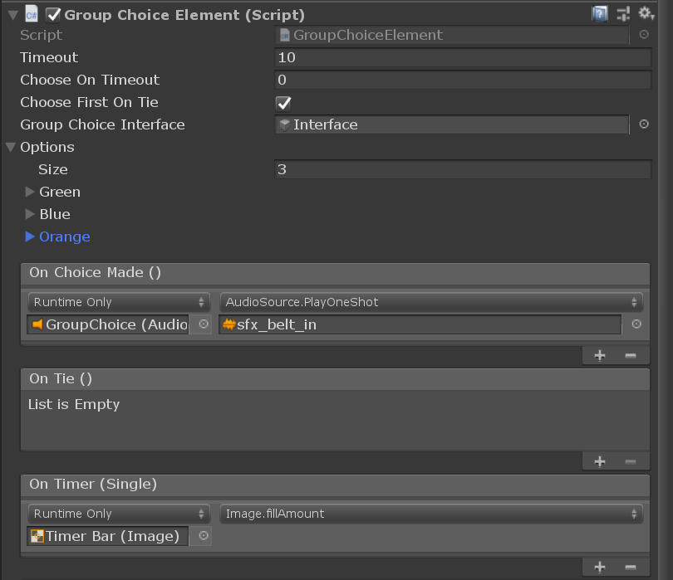Select the Interface object field
The height and width of the screenshot is (580, 673).
click(x=451, y=124)
